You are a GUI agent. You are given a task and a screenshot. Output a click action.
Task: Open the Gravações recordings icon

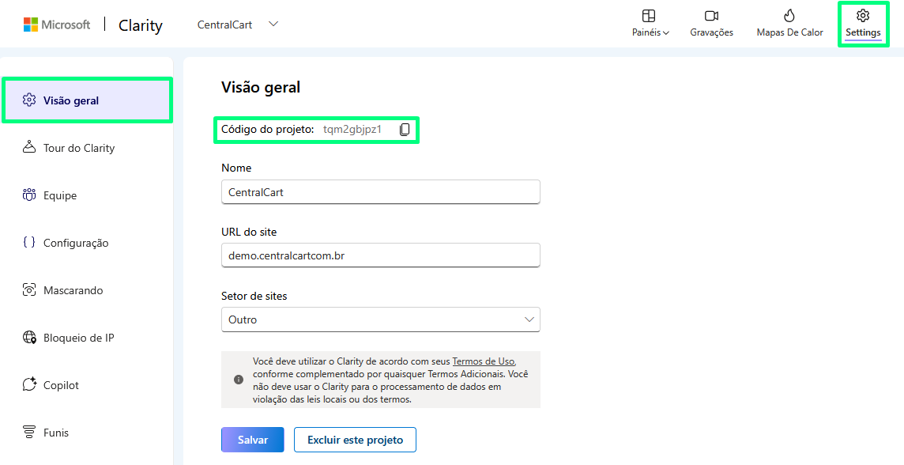point(710,22)
